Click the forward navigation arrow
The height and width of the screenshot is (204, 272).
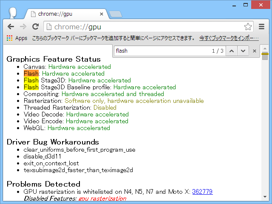(x=23, y=27)
